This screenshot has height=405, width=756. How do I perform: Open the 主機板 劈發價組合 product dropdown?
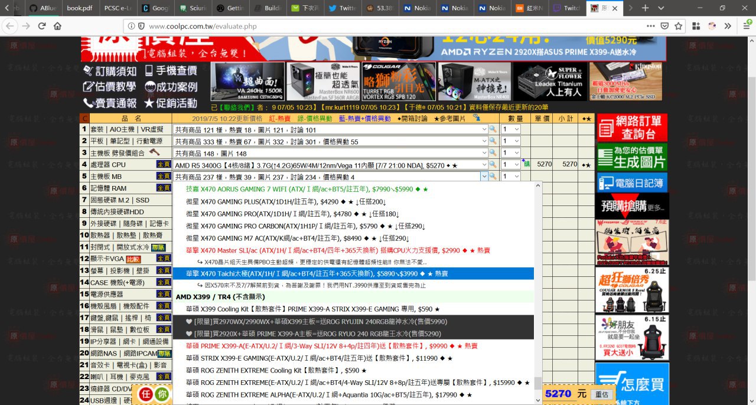(331, 153)
